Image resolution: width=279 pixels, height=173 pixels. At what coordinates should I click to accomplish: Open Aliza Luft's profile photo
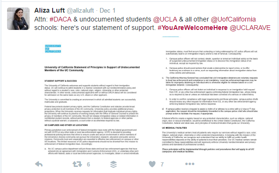(18, 19)
